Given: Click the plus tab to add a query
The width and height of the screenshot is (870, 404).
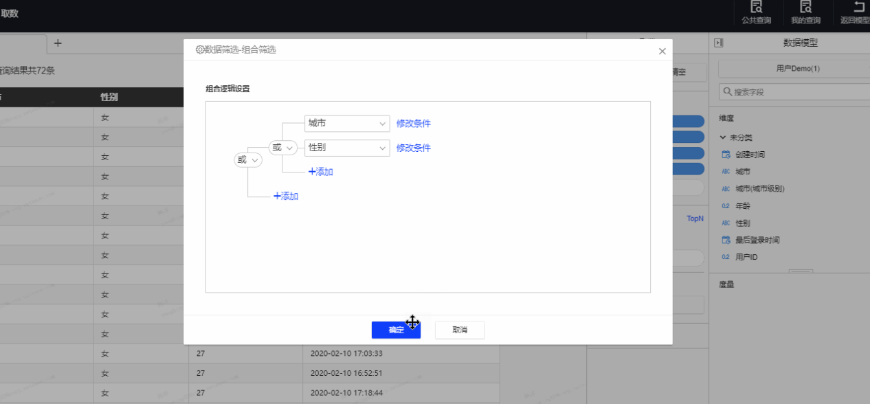Looking at the screenshot, I should [58, 43].
